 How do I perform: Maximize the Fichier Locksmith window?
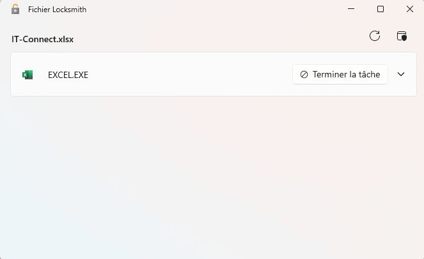point(381,9)
